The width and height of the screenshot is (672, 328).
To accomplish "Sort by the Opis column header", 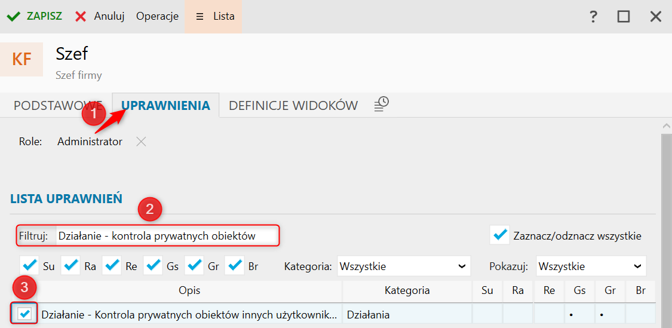I will [189, 290].
